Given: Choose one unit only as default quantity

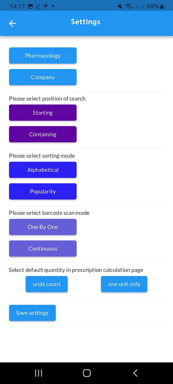Looking at the screenshot, I should click(124, 284).
